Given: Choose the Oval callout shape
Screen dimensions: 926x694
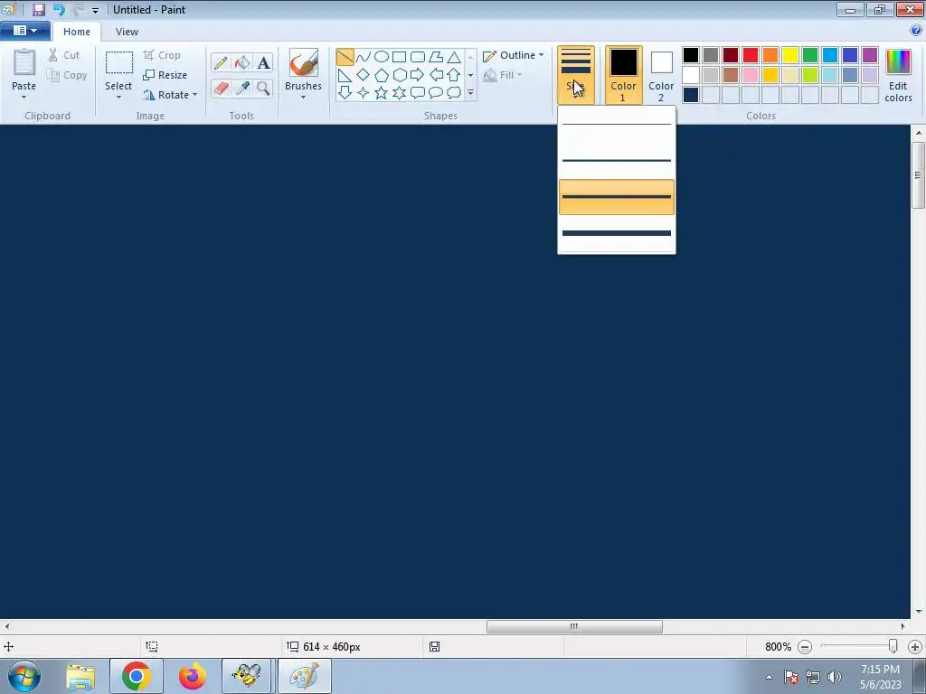Looking at the screenshot, I should pos(436,93).
